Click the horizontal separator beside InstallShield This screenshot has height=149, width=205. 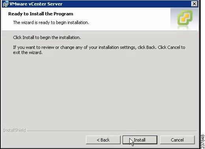point(112,131)
